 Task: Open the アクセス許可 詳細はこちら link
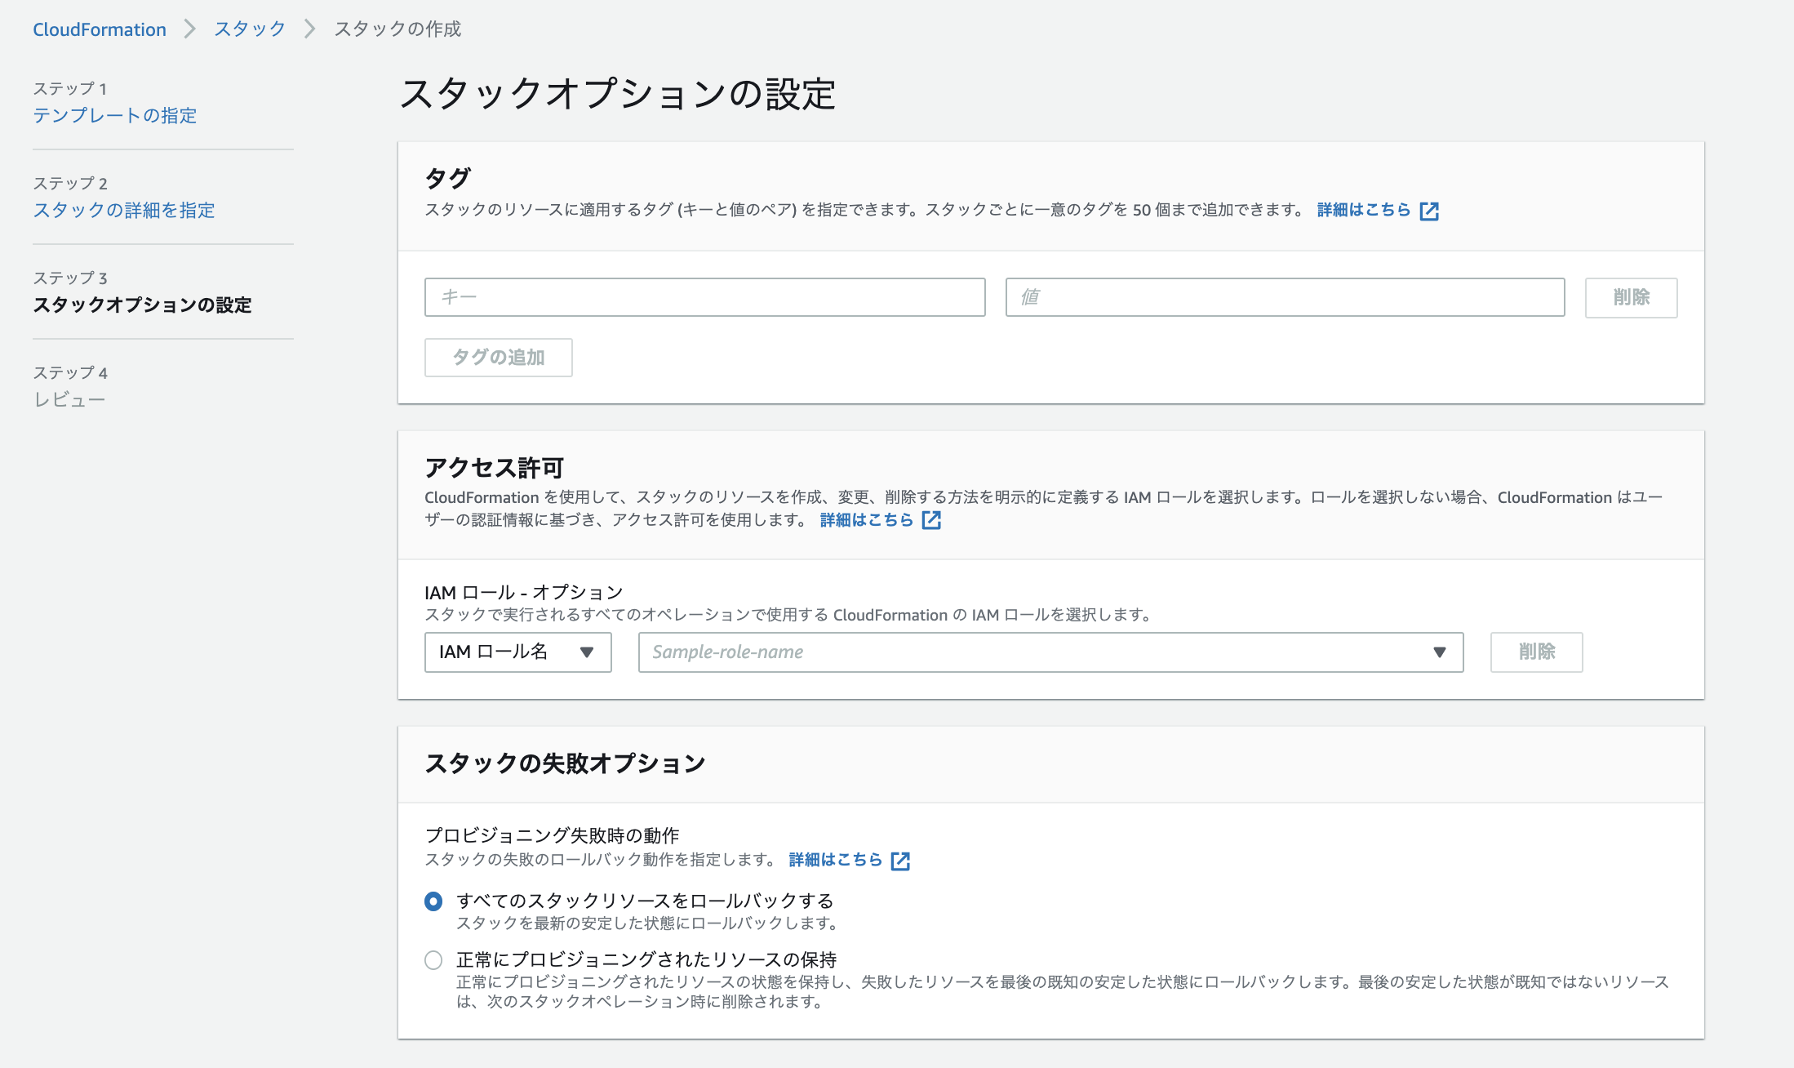pos(866,520)
